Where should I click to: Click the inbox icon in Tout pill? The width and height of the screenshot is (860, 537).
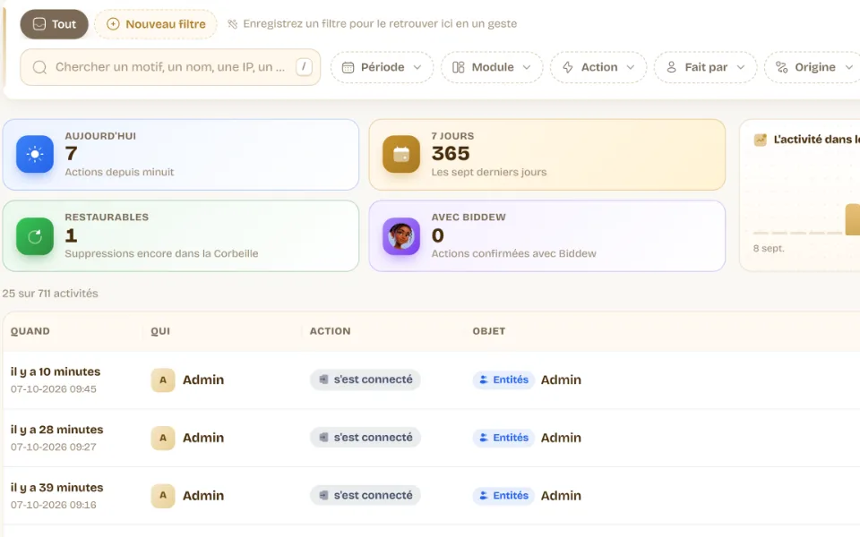[39, 24]
